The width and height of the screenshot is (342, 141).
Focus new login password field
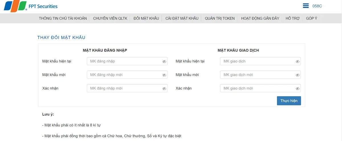click(x=127, y=75)
